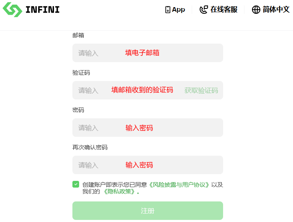The image size is (293, 222).
Task: Focus the 密码 password input field
Action: pos(148,128)
